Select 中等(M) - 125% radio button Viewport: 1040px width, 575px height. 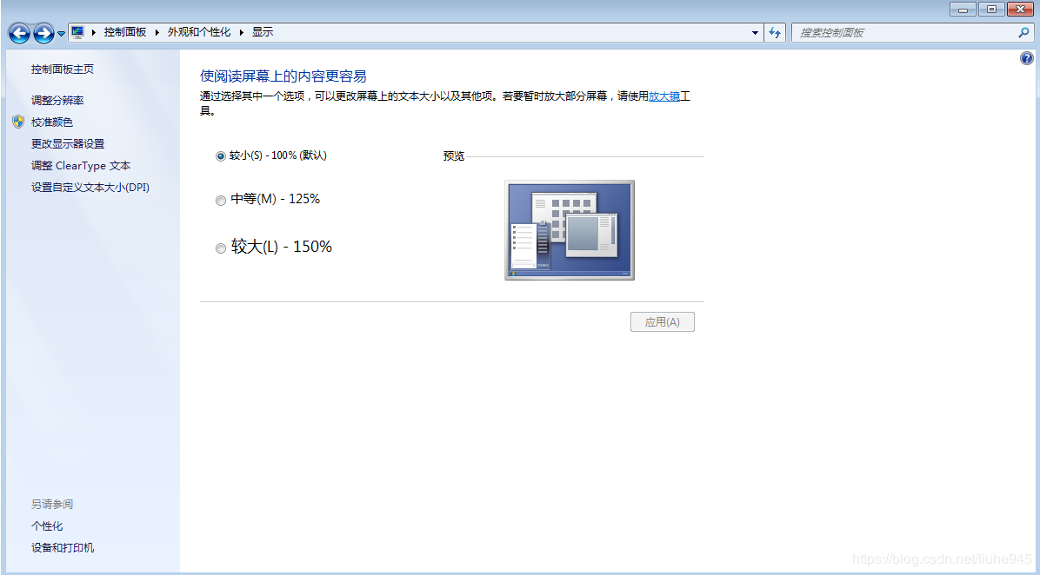tap(221, 201)
